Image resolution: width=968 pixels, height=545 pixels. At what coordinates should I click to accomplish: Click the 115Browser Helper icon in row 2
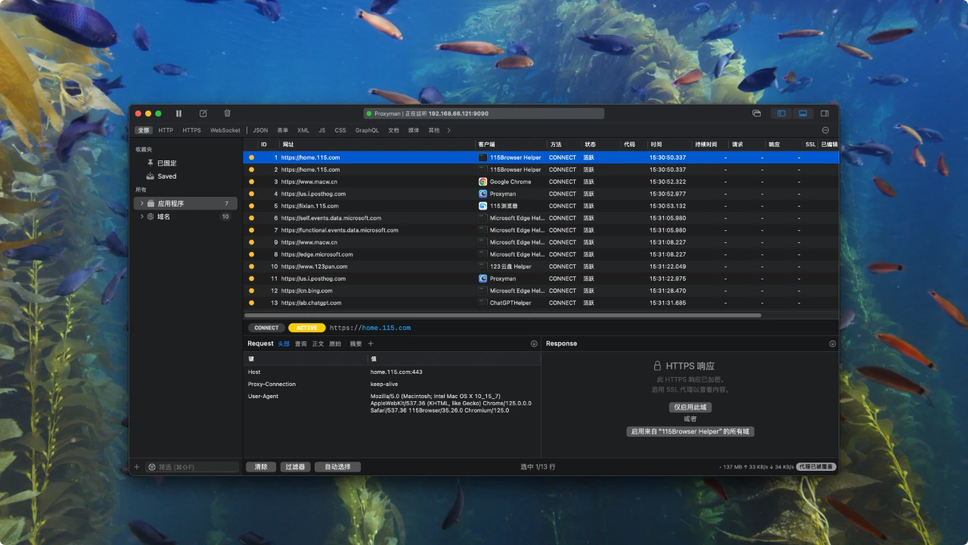(482, 170)
